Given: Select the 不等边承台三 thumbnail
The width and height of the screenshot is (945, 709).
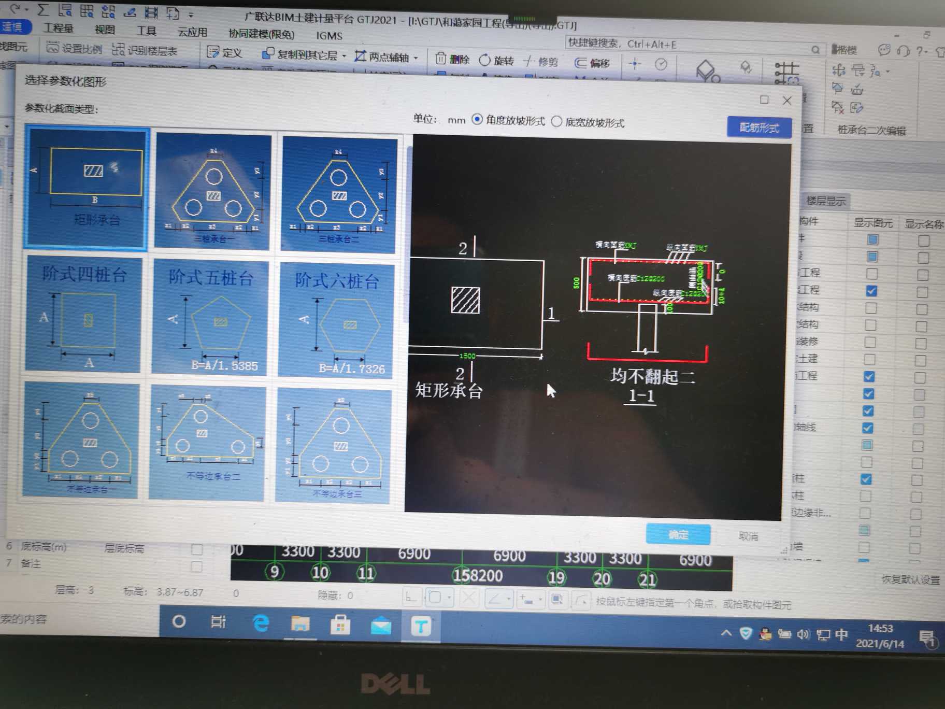Looking at the screenshot, I should (333, 446).
